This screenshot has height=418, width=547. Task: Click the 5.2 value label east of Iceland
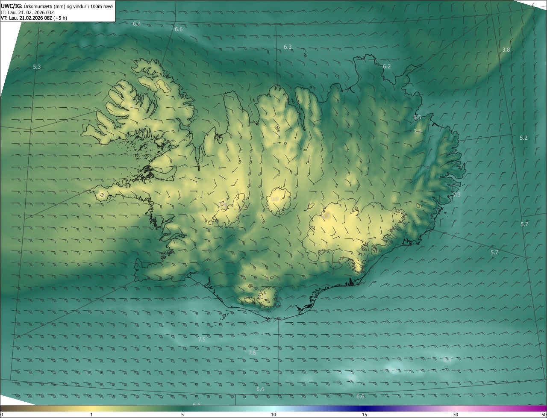point(523,138)
